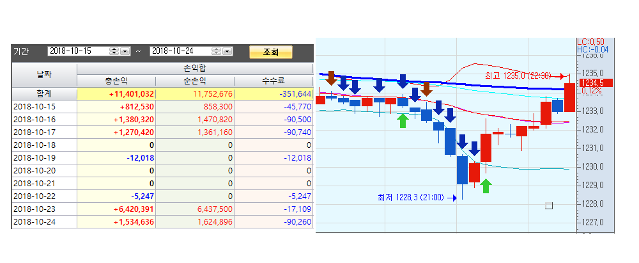Click the 손익합 group header
Viewport: 639px width, 263px height.
click(195, 69)
